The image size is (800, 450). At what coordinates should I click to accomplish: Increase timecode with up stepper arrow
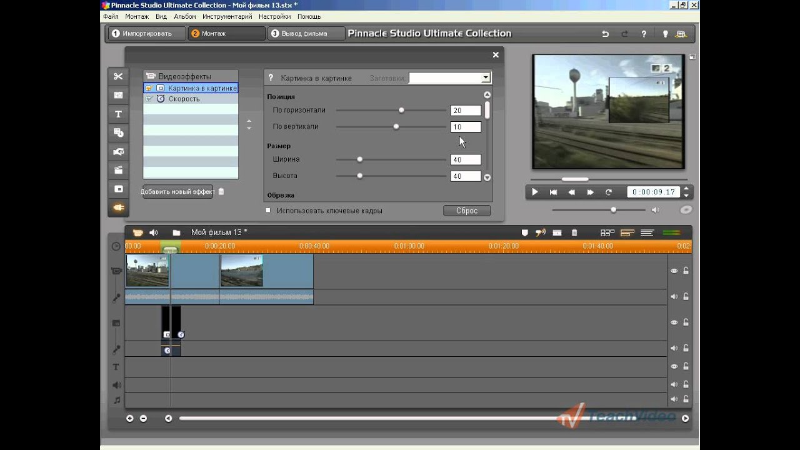point(686,189)
